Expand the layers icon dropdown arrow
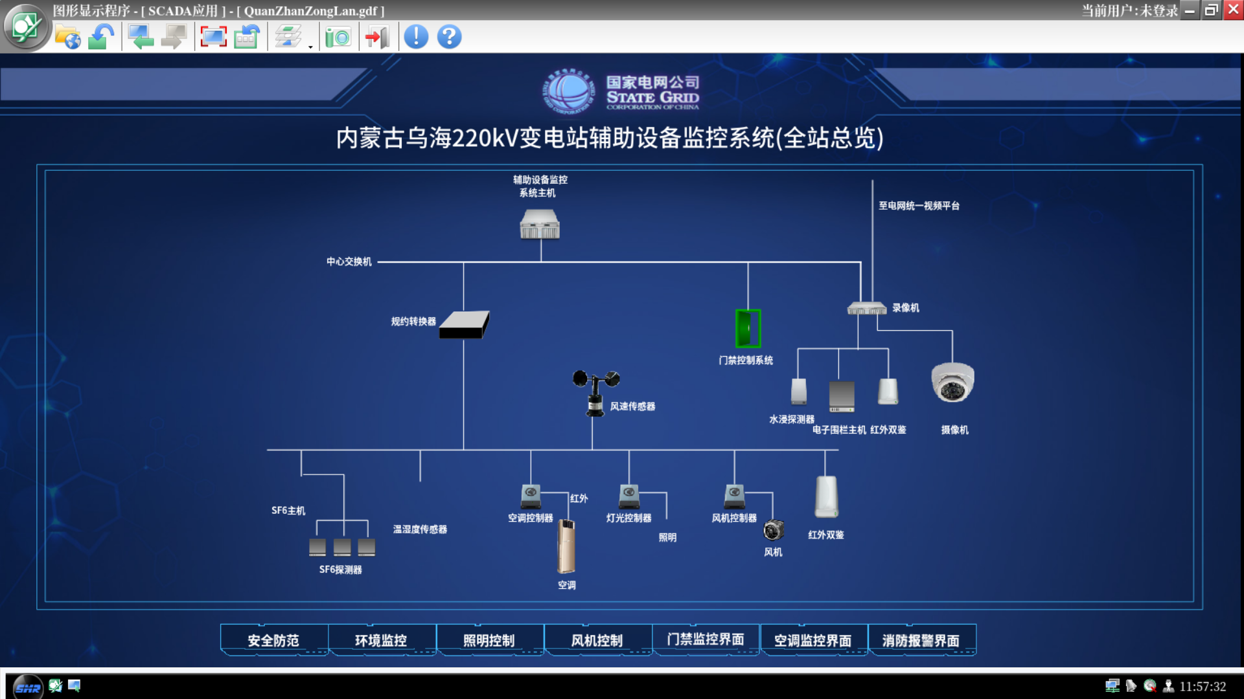This screenshot has height=699, width=1244. pyautogui.click(x=310, y=47)
